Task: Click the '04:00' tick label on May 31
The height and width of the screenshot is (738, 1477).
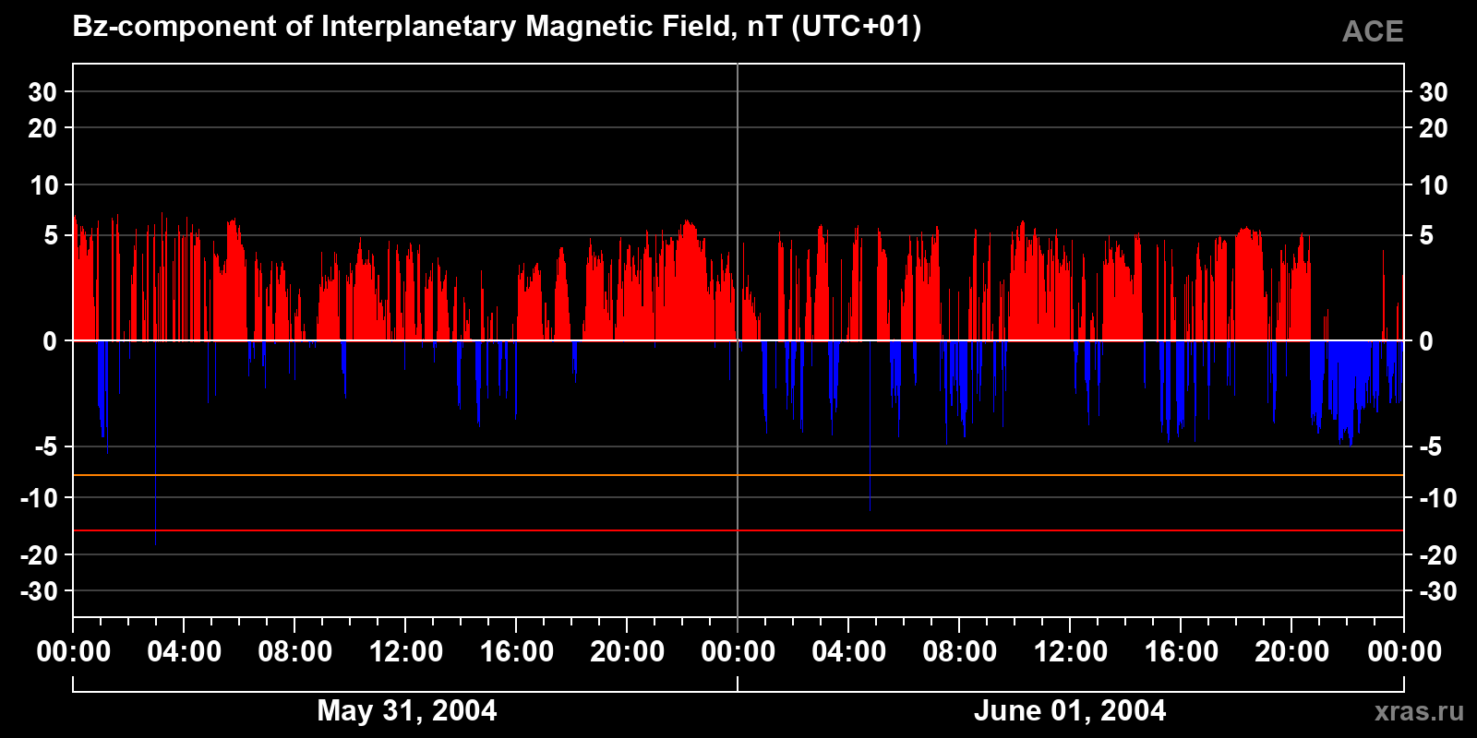Action: [185, 651]
